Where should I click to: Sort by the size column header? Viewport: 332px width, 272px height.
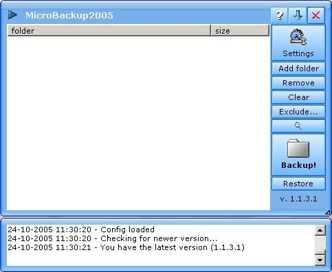pos(240,31)
